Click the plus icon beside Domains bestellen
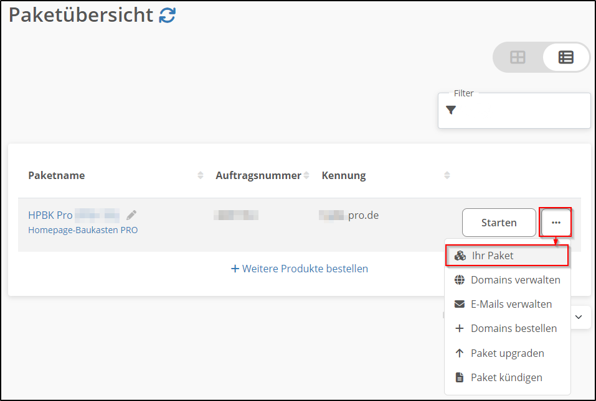 tap(460, 328)
